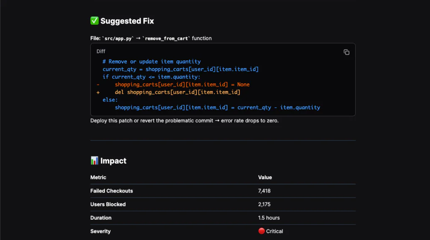Click the src/app.py file name

pos(118,39)
